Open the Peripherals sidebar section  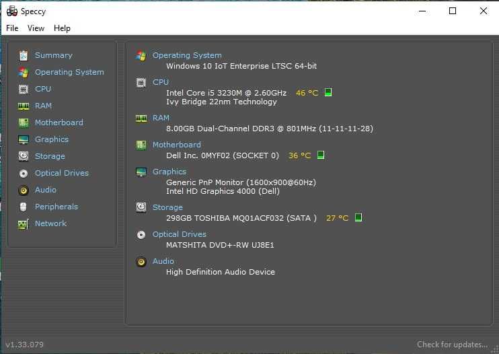tap(56, 207)
